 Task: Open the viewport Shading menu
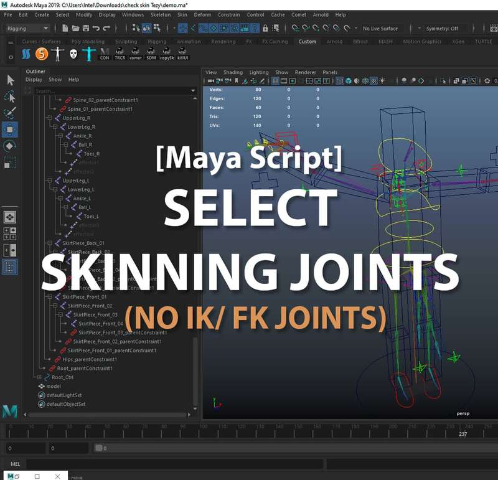click(233, 72)
